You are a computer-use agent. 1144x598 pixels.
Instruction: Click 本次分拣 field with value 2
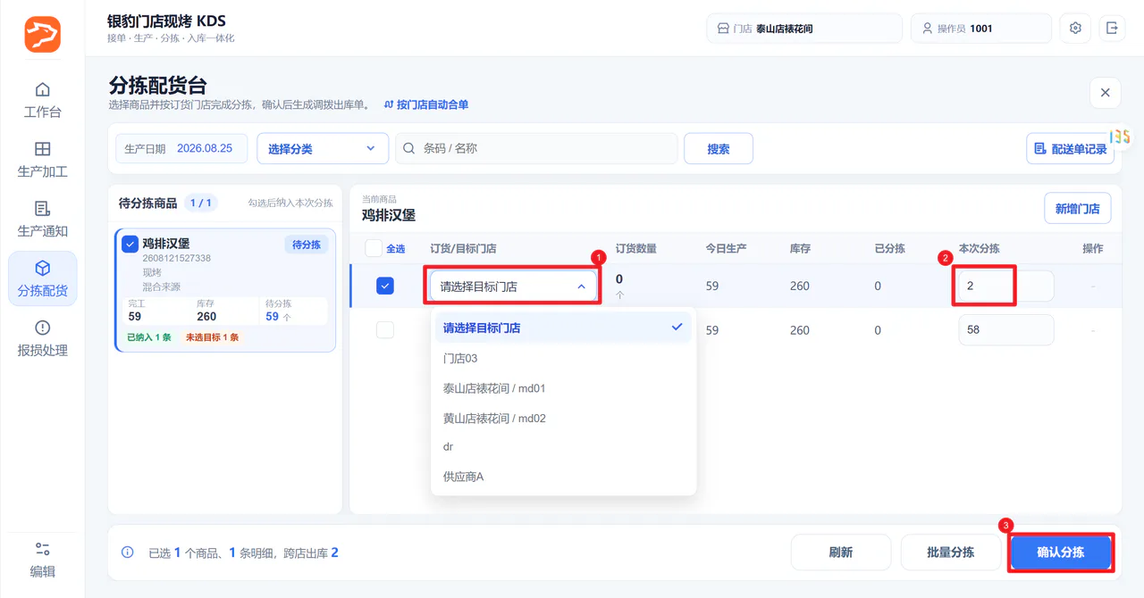(x=1006, y=287)
